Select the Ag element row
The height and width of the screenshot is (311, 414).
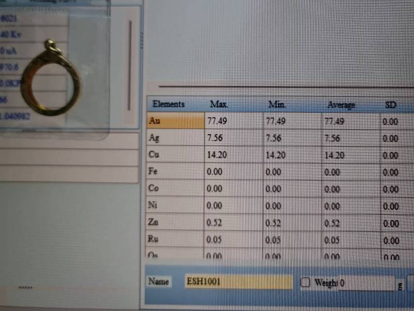point(176,138)
